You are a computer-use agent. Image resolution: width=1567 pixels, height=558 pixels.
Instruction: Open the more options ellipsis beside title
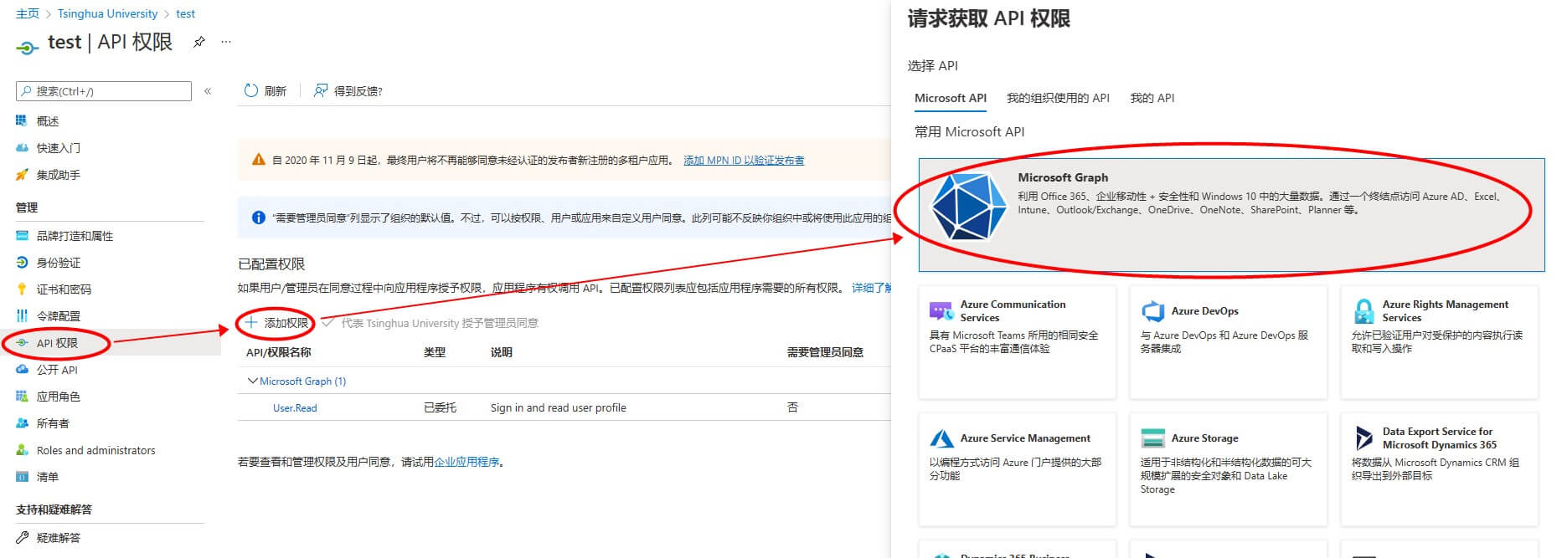(x=226, y=42)
